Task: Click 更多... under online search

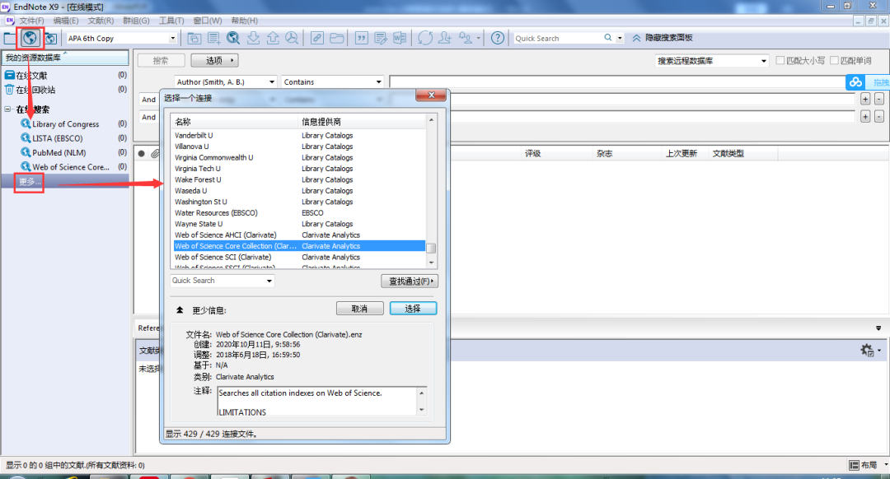Action: pos(30,182)
